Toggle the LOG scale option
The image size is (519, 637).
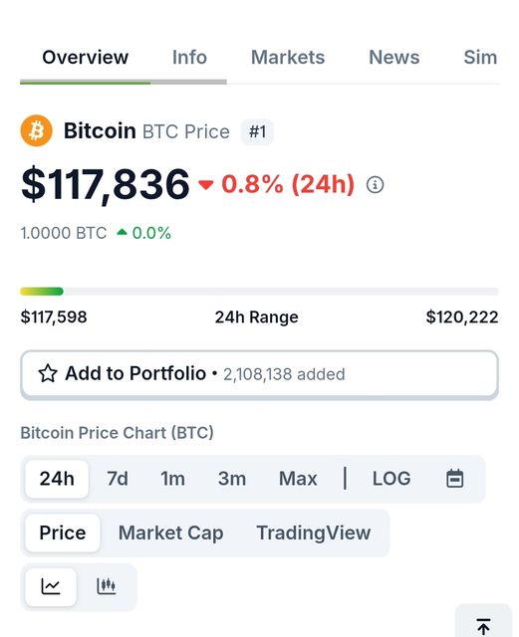click(x=391, y=479)
